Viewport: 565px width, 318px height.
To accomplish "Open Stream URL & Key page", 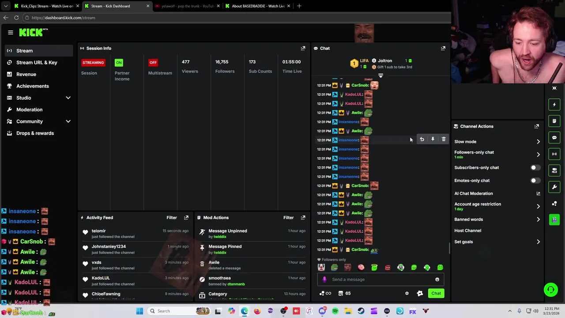I will pyautogui.click(x=39, y=63).
